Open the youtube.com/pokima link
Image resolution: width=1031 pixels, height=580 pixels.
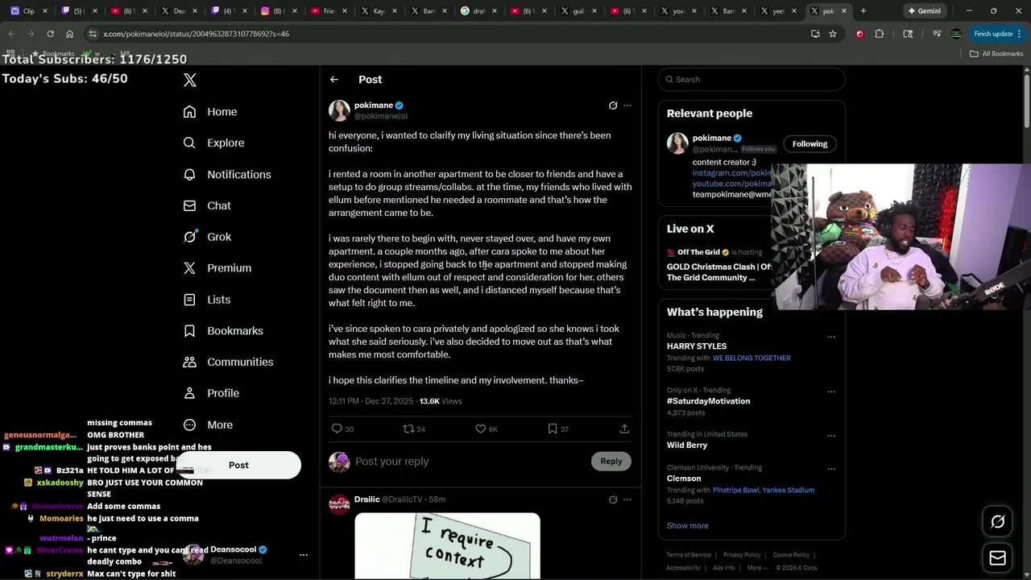[x=732, y=184]
